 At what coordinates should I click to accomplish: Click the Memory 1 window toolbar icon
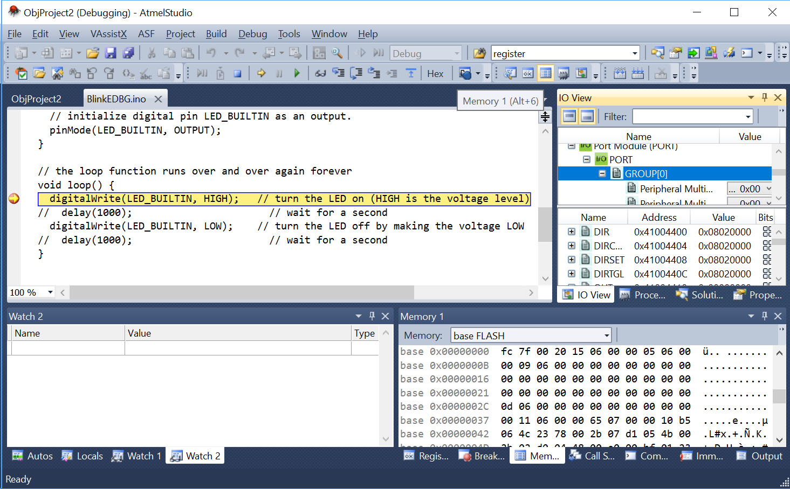(546, 73)
